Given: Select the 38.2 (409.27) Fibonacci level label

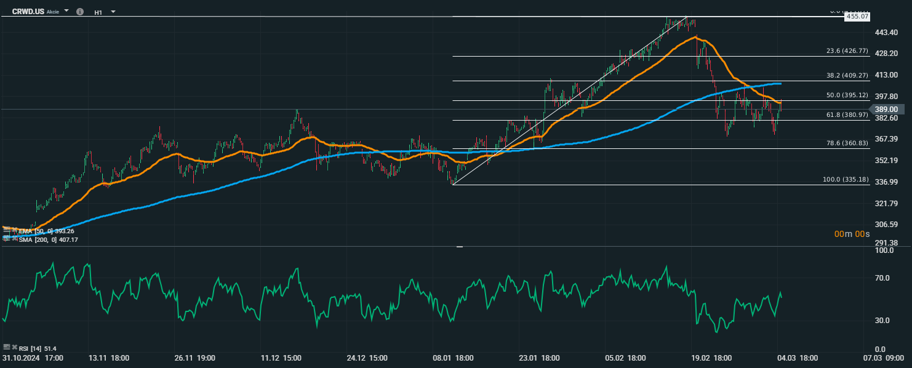Looking at the screenshot, I should [847, 76].
